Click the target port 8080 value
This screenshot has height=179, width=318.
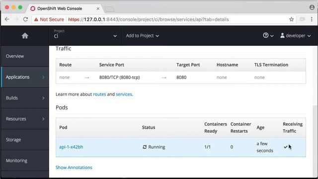181,78
